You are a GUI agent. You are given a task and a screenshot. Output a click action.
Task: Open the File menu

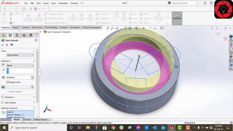pos(26,3)
